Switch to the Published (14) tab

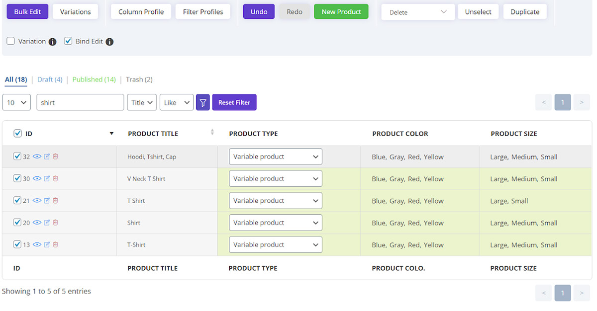tap(94, 79)
